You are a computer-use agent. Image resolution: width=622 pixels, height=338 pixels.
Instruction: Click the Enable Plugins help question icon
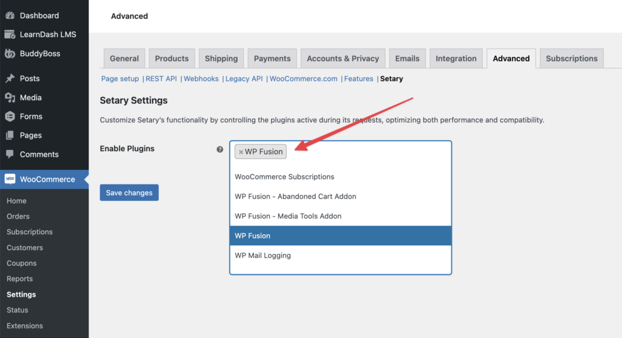coord(220,149)
